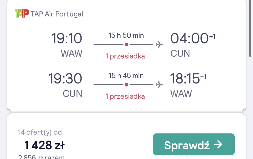Viewport: 253px width, 159px height.
Task: Click the return flight airplane icon
Action: click(x=159, y=85)
